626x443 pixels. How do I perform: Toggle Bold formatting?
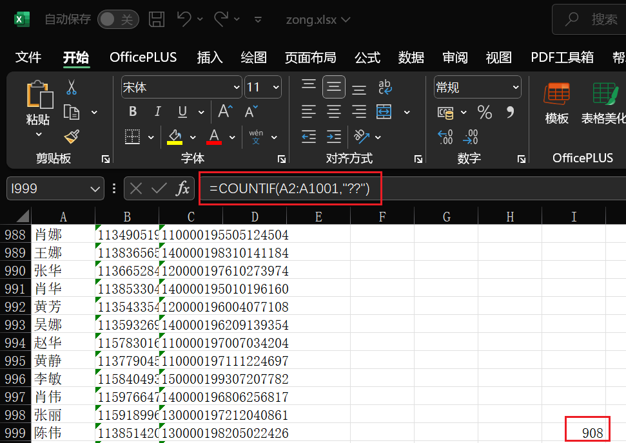133,112
